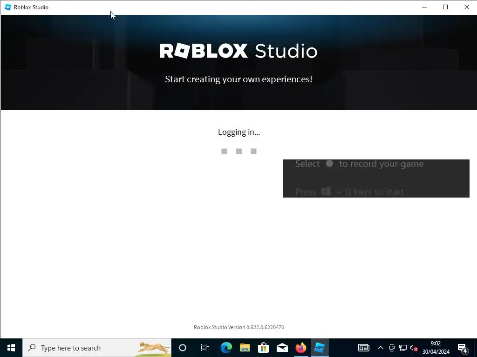Open News and interests taskbar widget
Viewport: 477px width, 357px height.
pyautogui.click(x=363, y=348)
